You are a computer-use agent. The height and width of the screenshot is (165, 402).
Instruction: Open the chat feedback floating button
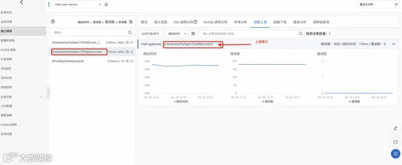click(x=396, y=142)
